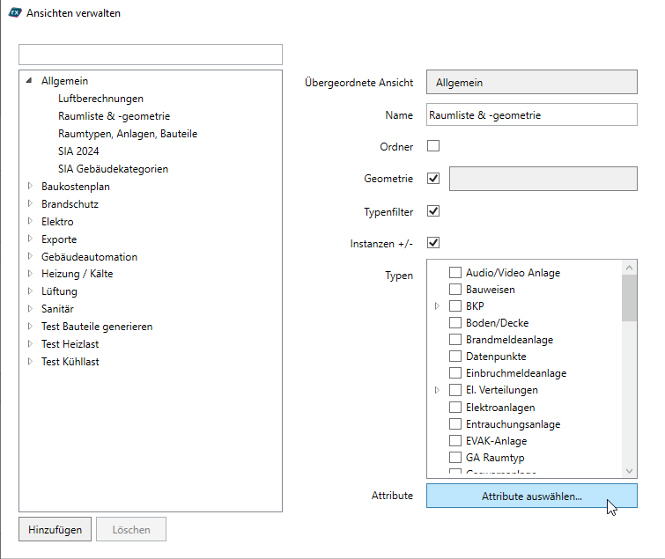Click into the Name text field
The height and width of the screenshot is (559, 665).
point(531,115)
